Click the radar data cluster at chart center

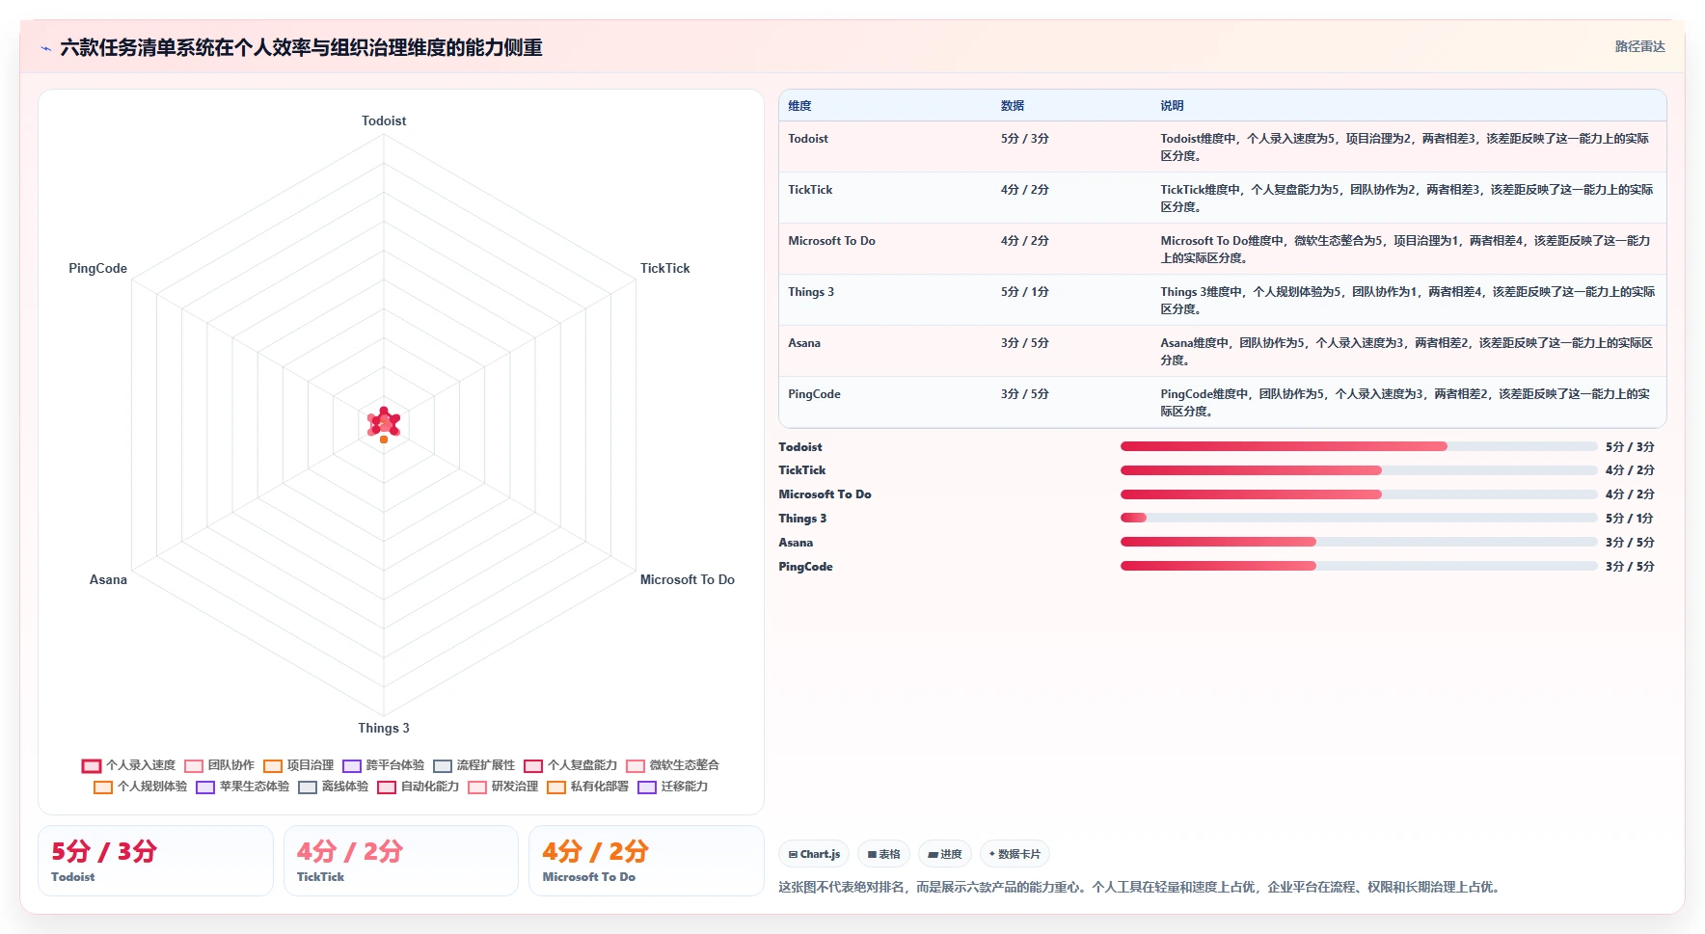(x=384, y=424)
